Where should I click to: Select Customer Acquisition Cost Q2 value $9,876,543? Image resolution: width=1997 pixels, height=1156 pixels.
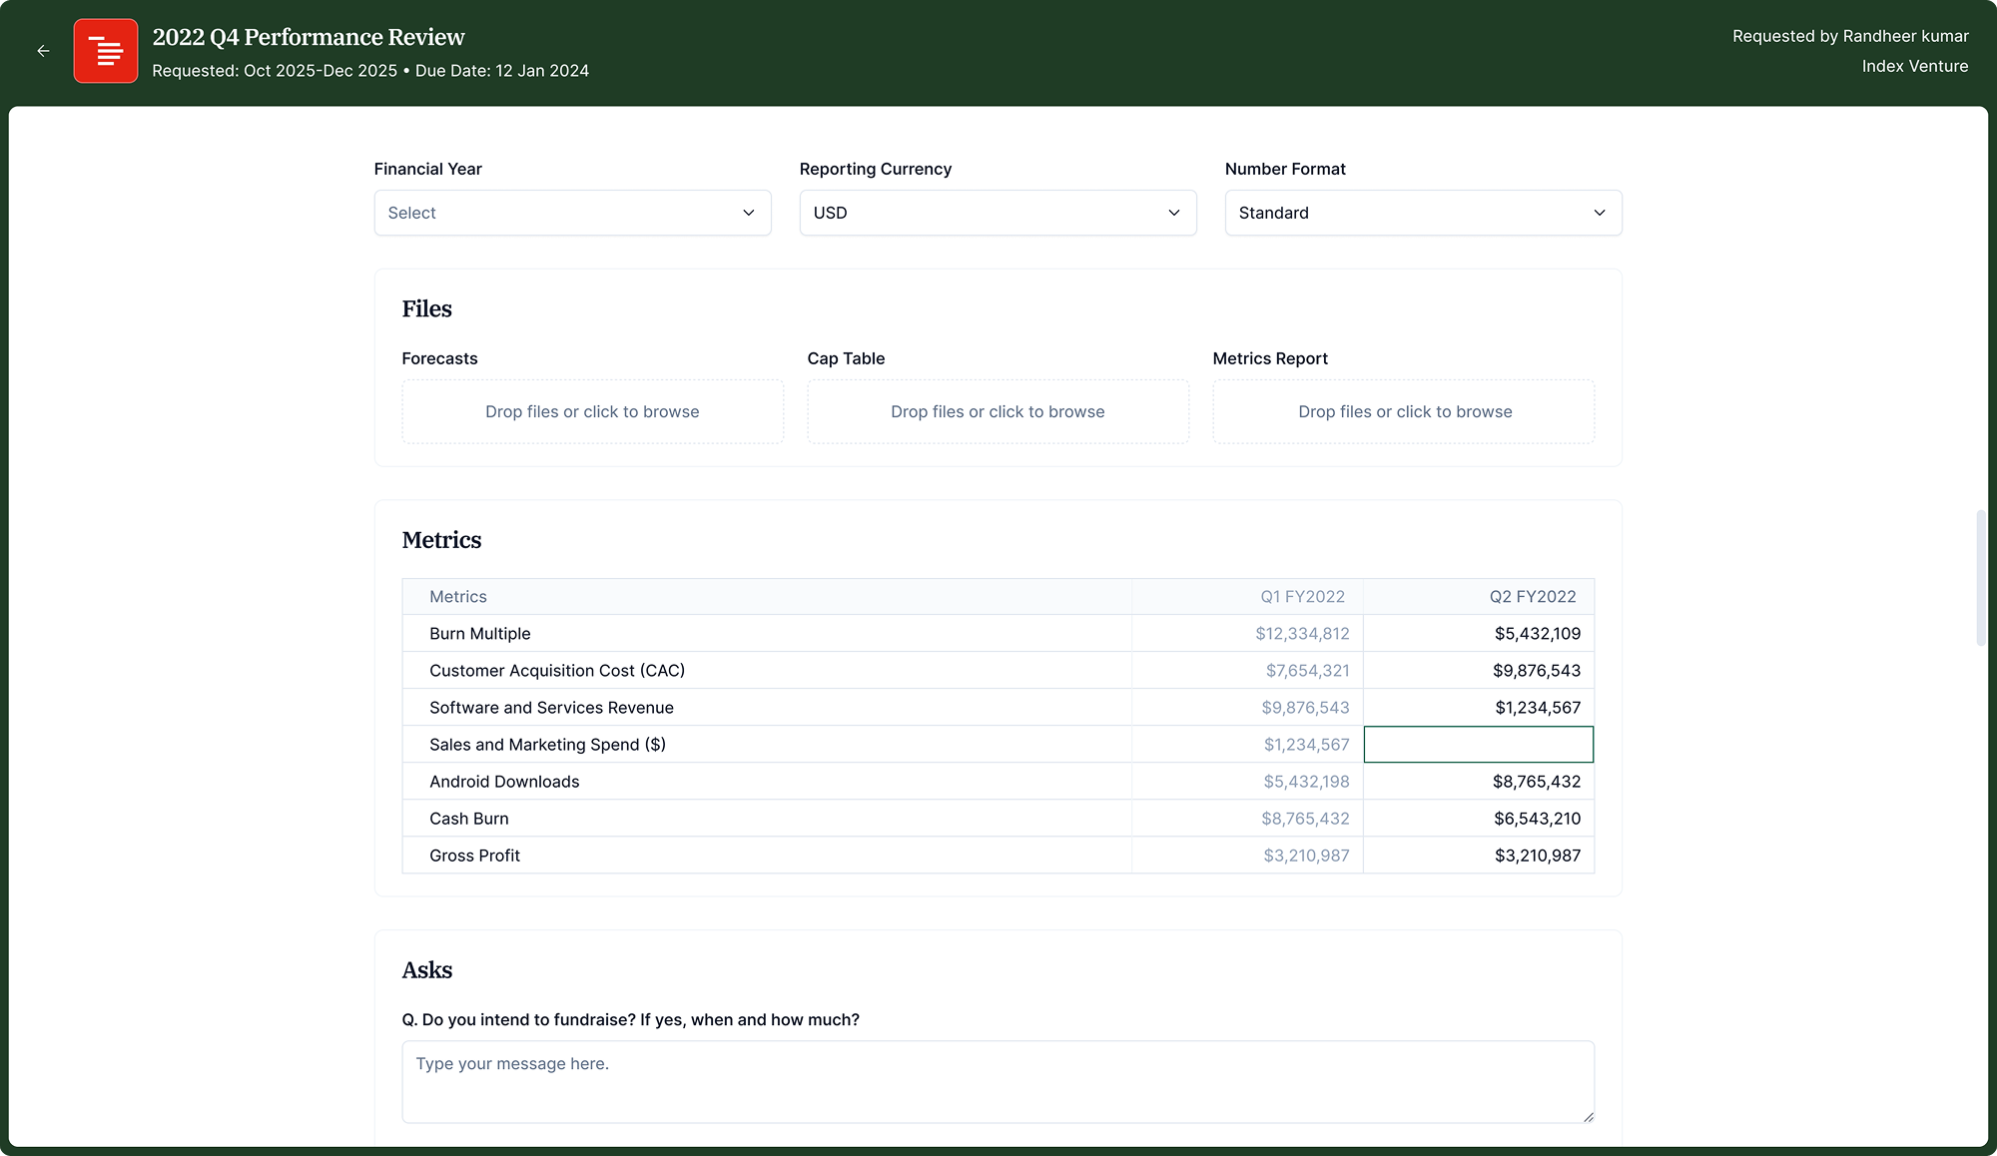click(x=1536, y=671)
